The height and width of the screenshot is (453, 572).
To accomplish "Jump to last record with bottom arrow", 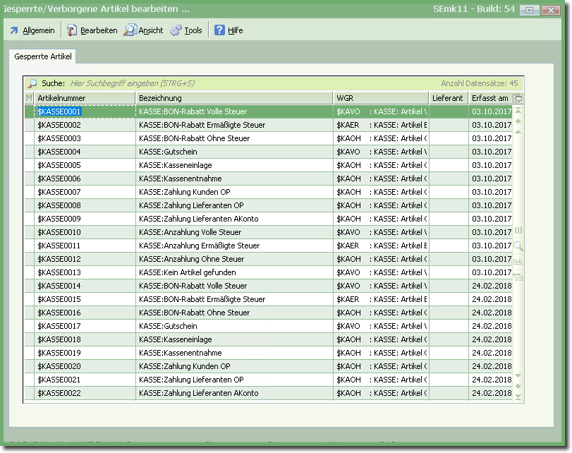I will pyautogui.click(x=518, y=397).
